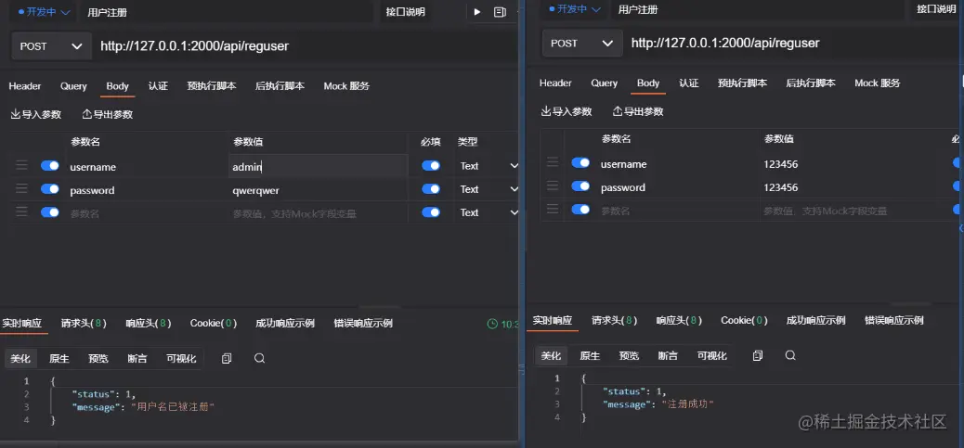
Task: Click the green response time clock icon
Action: [x=492, y=324]
